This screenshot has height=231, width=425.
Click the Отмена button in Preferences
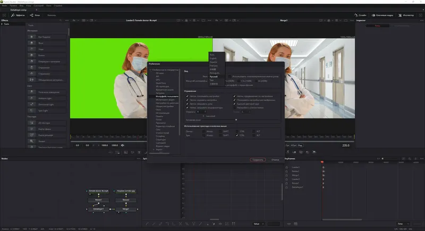(x=275, y=160)
